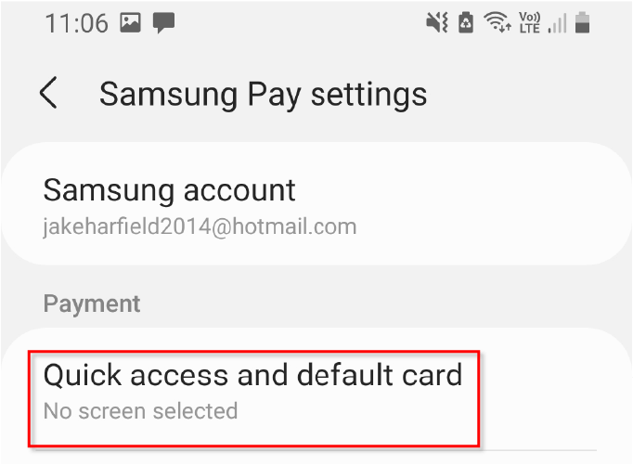This screenshot has width=633, height=465.
Task: Tap the muted sound vibrate icon
Action: click(x=437, y=22)
